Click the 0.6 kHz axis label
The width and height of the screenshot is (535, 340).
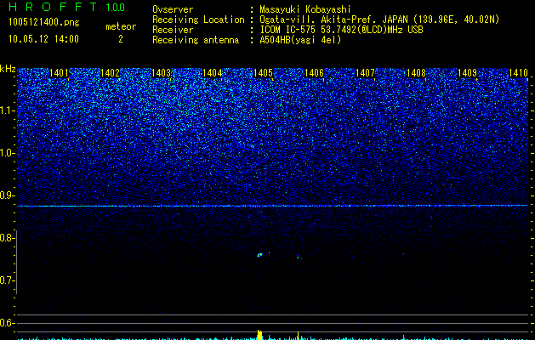(7, 323)
